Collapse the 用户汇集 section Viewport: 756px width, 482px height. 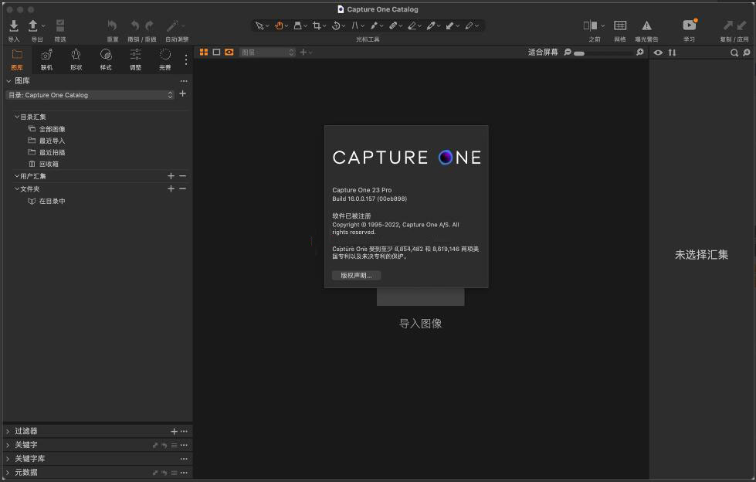tap(17, 176)
